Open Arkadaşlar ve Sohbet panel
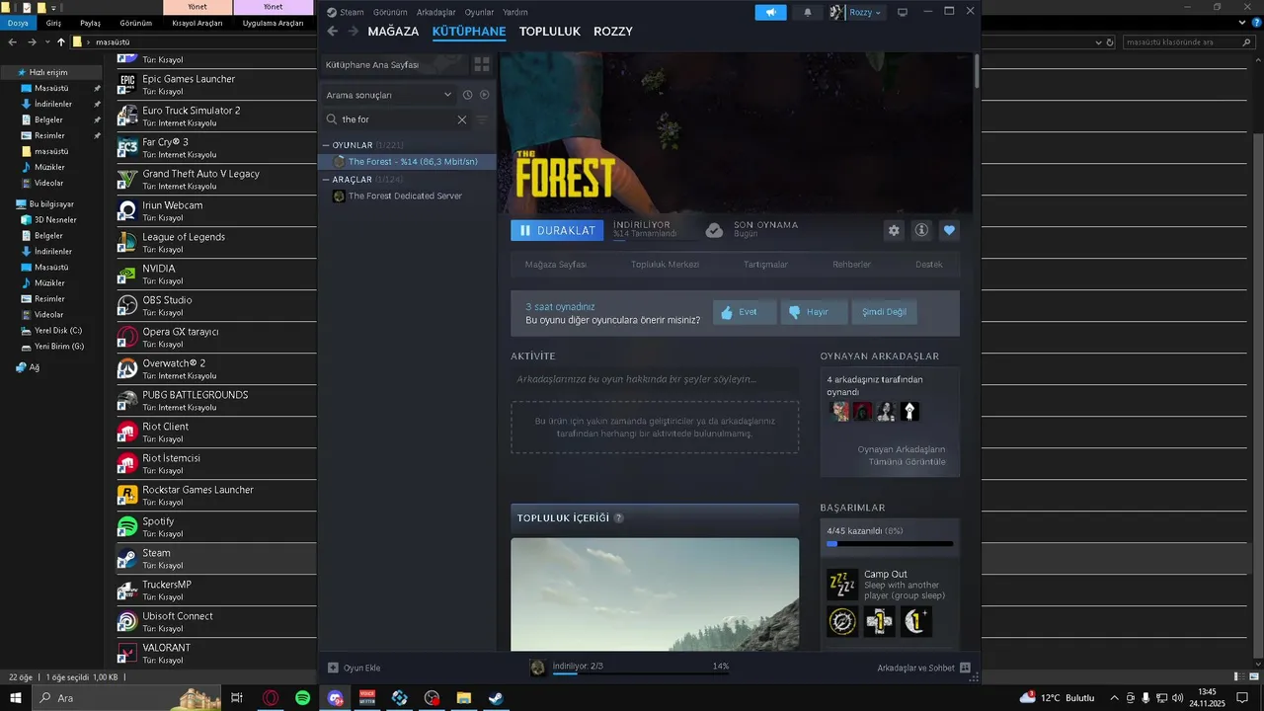The image size is (1264, 711). point(923,669)
